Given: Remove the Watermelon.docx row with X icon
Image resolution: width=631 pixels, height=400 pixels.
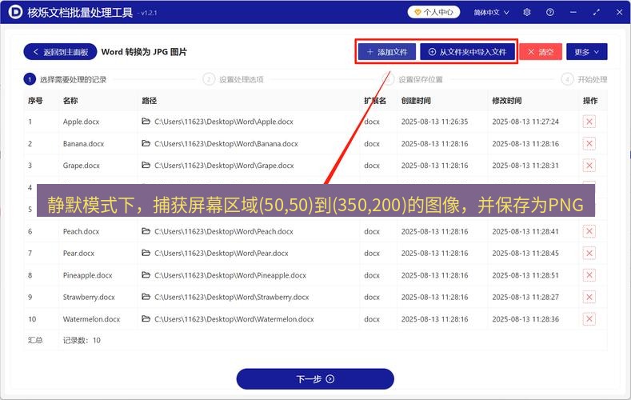Looking at the screenshot, I should (x=589, y=319).
